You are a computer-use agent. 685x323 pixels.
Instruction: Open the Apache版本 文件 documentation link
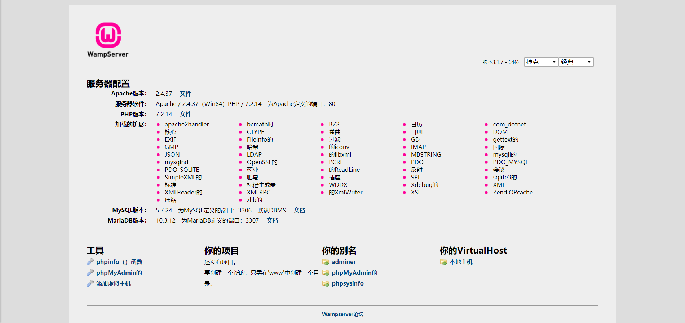point(185,94)
